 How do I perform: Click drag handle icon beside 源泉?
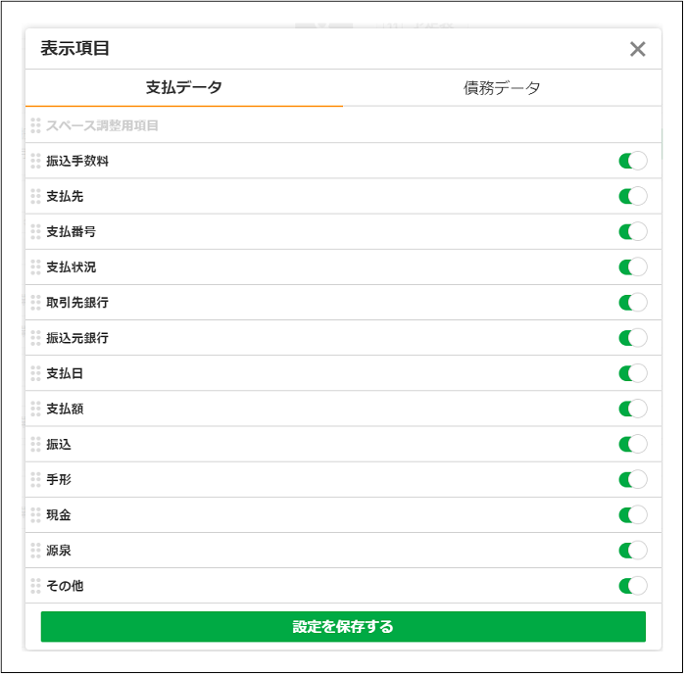coord(35,550)
